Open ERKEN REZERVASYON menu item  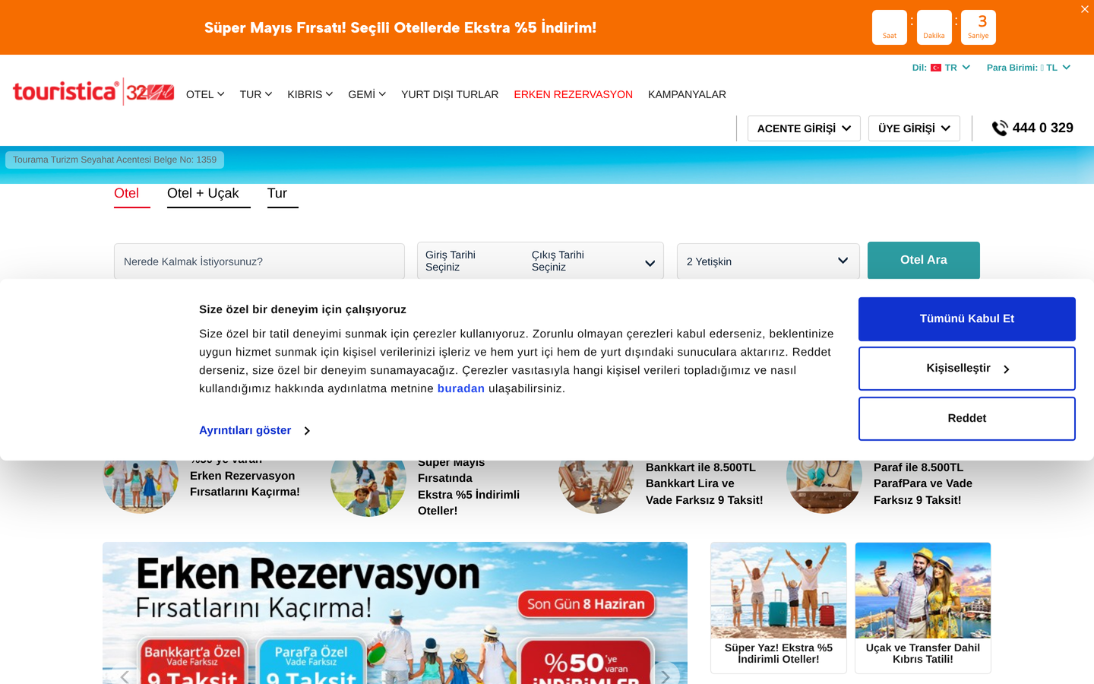point(573,94)
